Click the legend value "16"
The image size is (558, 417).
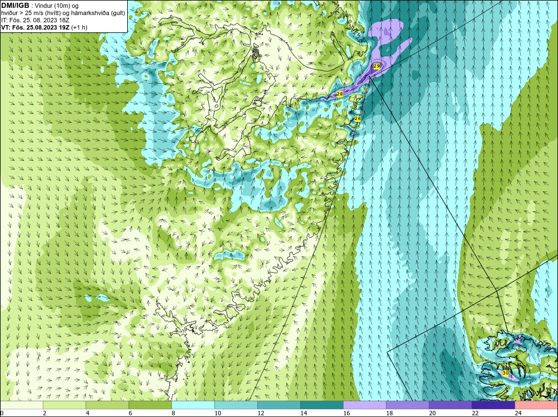pos(347,413)
